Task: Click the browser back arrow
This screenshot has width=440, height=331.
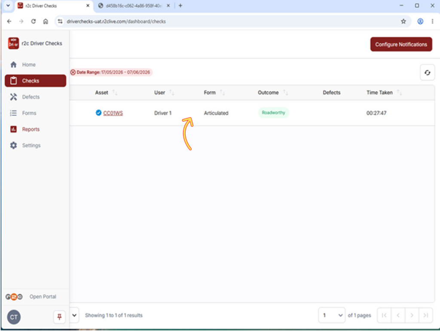Action: tap(9, 21)
